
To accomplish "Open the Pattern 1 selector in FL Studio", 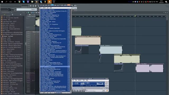I will (x=27, y=9).
